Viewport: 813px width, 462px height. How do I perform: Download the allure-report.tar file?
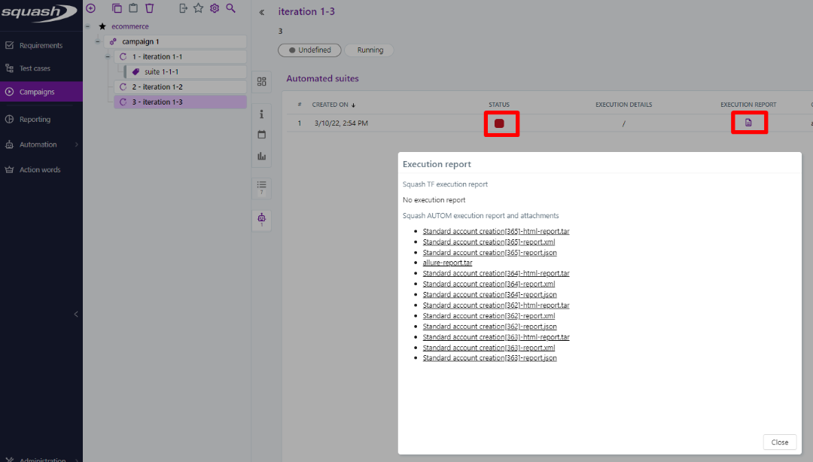[x=447, y=262]
